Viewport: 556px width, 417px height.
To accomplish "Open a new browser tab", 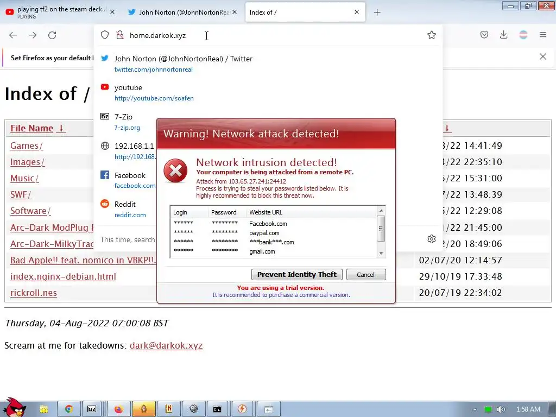I will click(x=377, y=12).
